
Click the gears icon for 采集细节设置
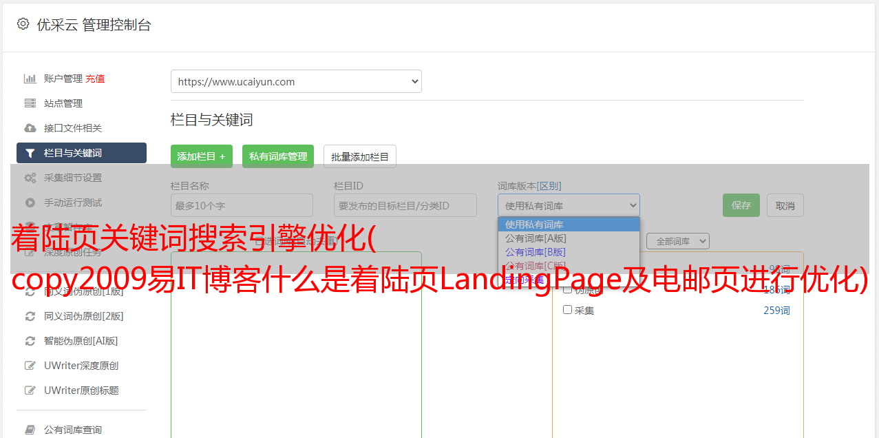click(x=30, y=178)
